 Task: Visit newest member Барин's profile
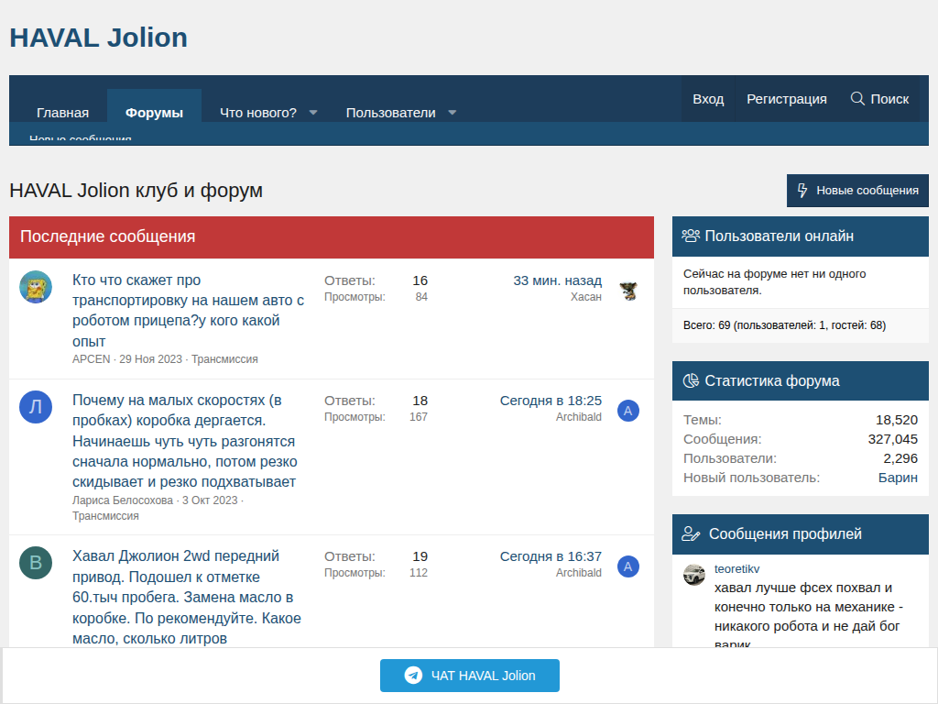pyautogui.click(x=898, y=478)
